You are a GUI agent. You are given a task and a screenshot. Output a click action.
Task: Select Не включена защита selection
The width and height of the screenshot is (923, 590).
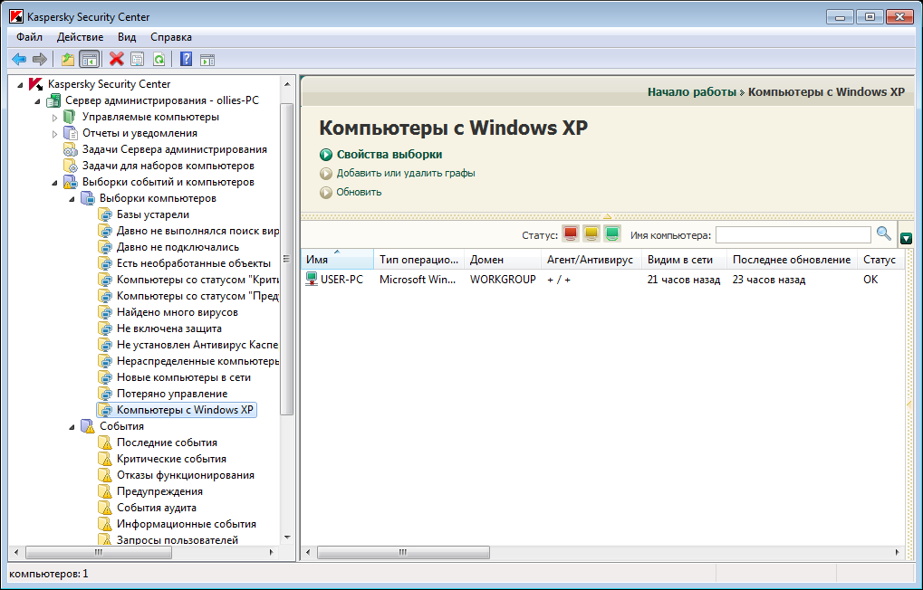[x=169, y=328]
